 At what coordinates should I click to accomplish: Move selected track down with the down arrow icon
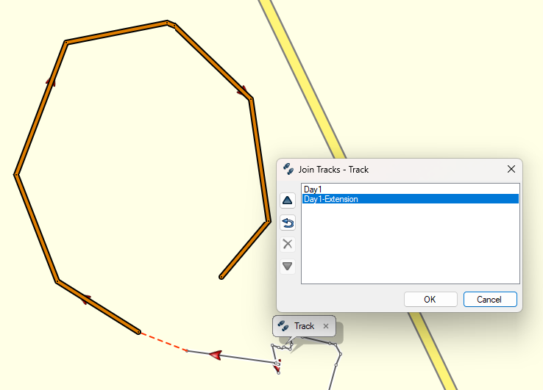click(288, 266)
